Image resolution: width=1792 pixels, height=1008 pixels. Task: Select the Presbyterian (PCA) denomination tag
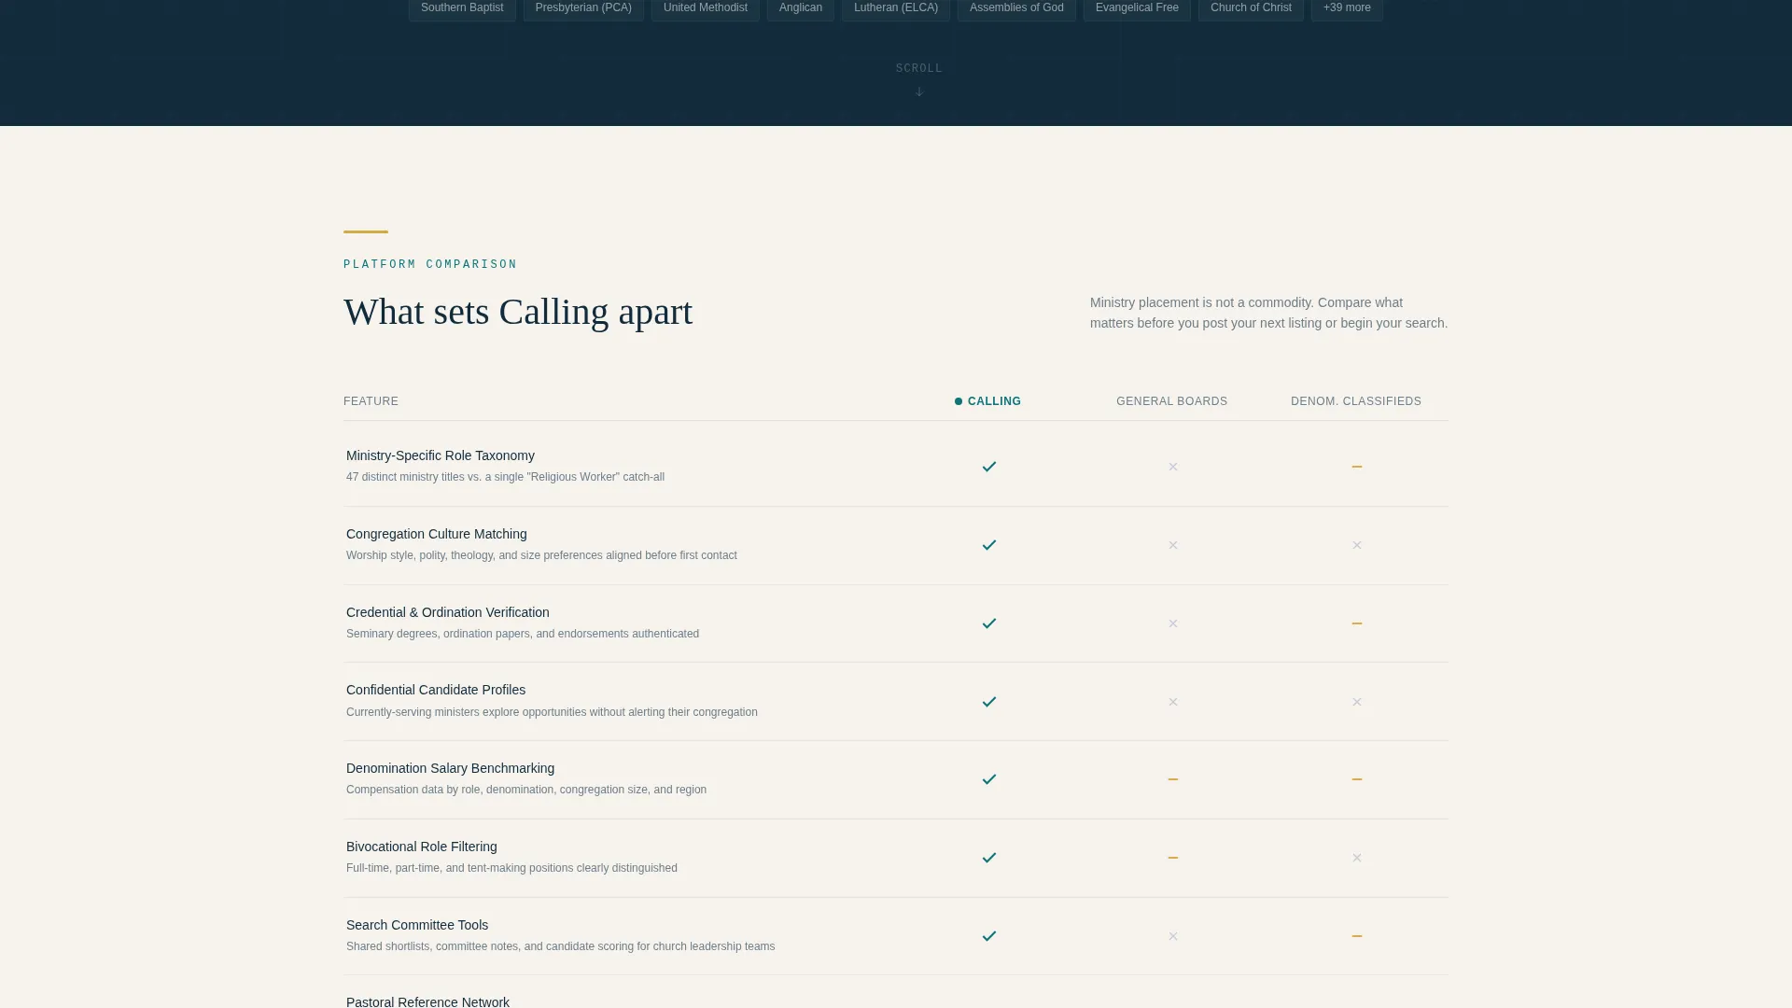pos(583,8)
